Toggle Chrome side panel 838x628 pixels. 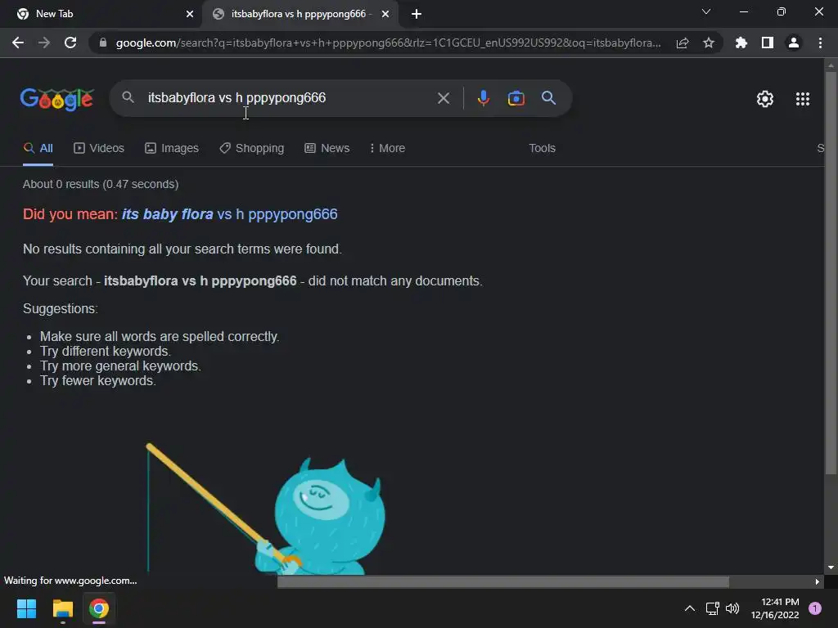768,43
